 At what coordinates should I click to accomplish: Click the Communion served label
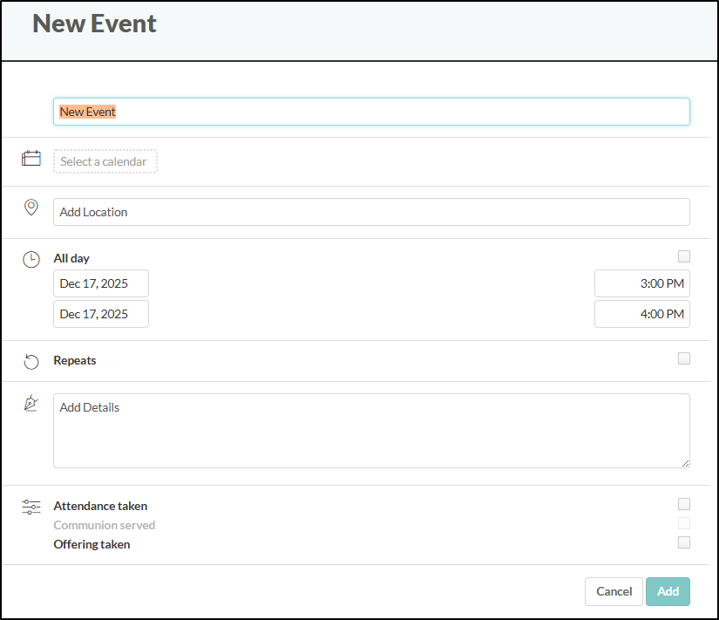[104, 525]
